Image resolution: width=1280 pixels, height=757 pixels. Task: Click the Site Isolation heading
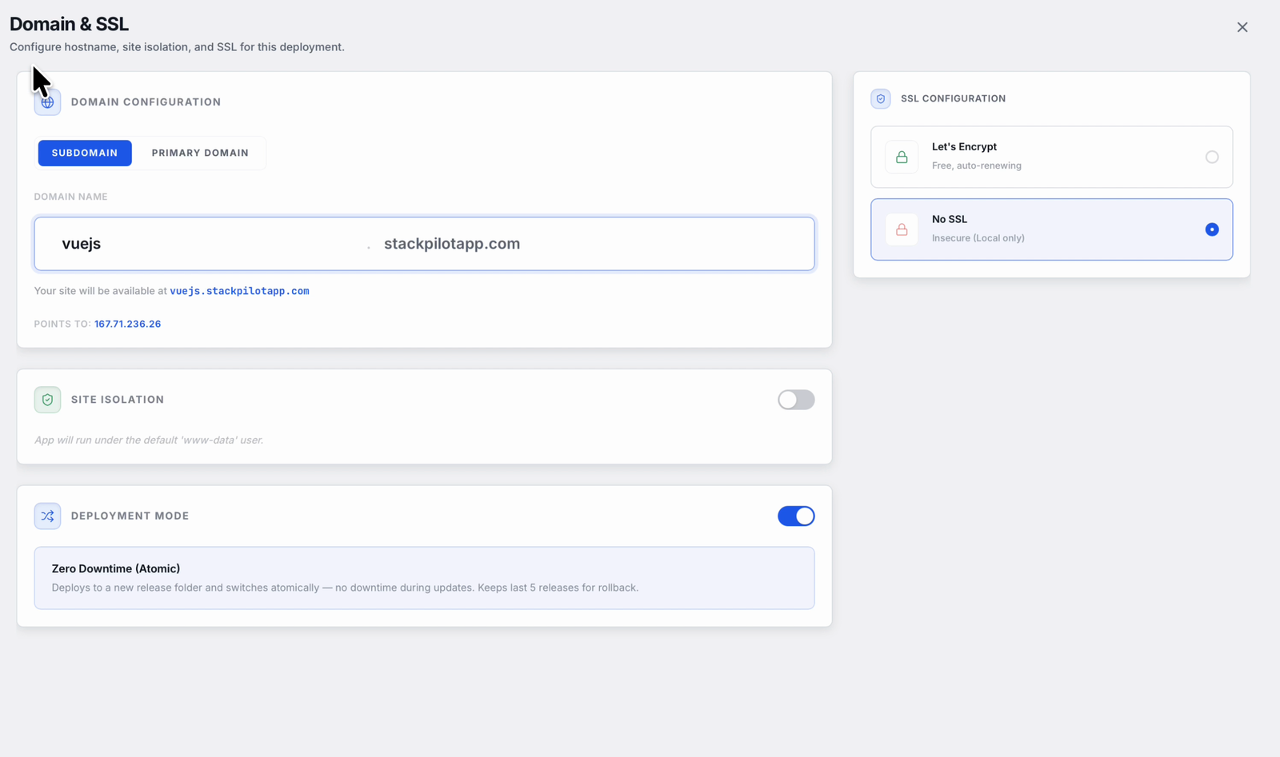[x=118, y=400]
